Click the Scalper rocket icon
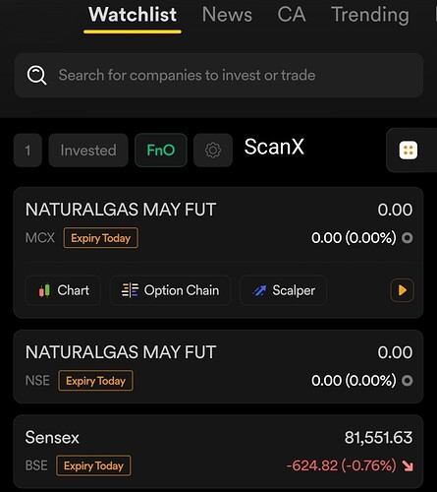The width and height of the screenshot is (437, 492). 259,290
